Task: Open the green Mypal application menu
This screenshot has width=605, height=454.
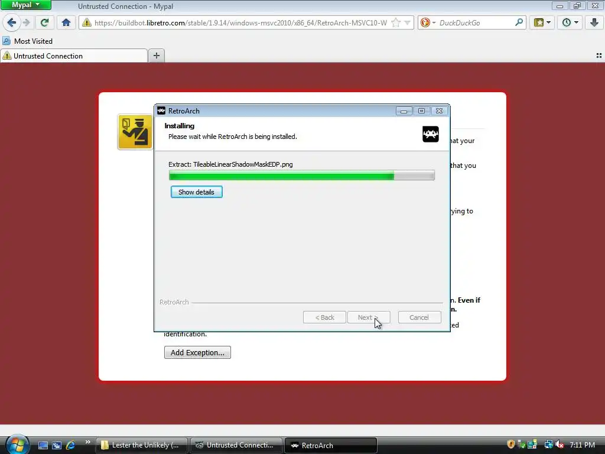Action: [x=26, y=5]
